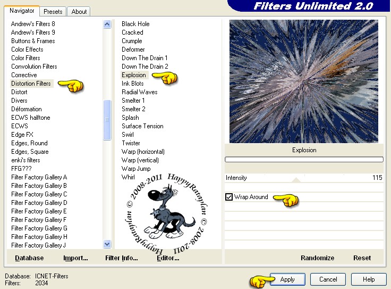Select Andrew's Filters 9 category
Screen dimensions: 391x289
[33, 32]
